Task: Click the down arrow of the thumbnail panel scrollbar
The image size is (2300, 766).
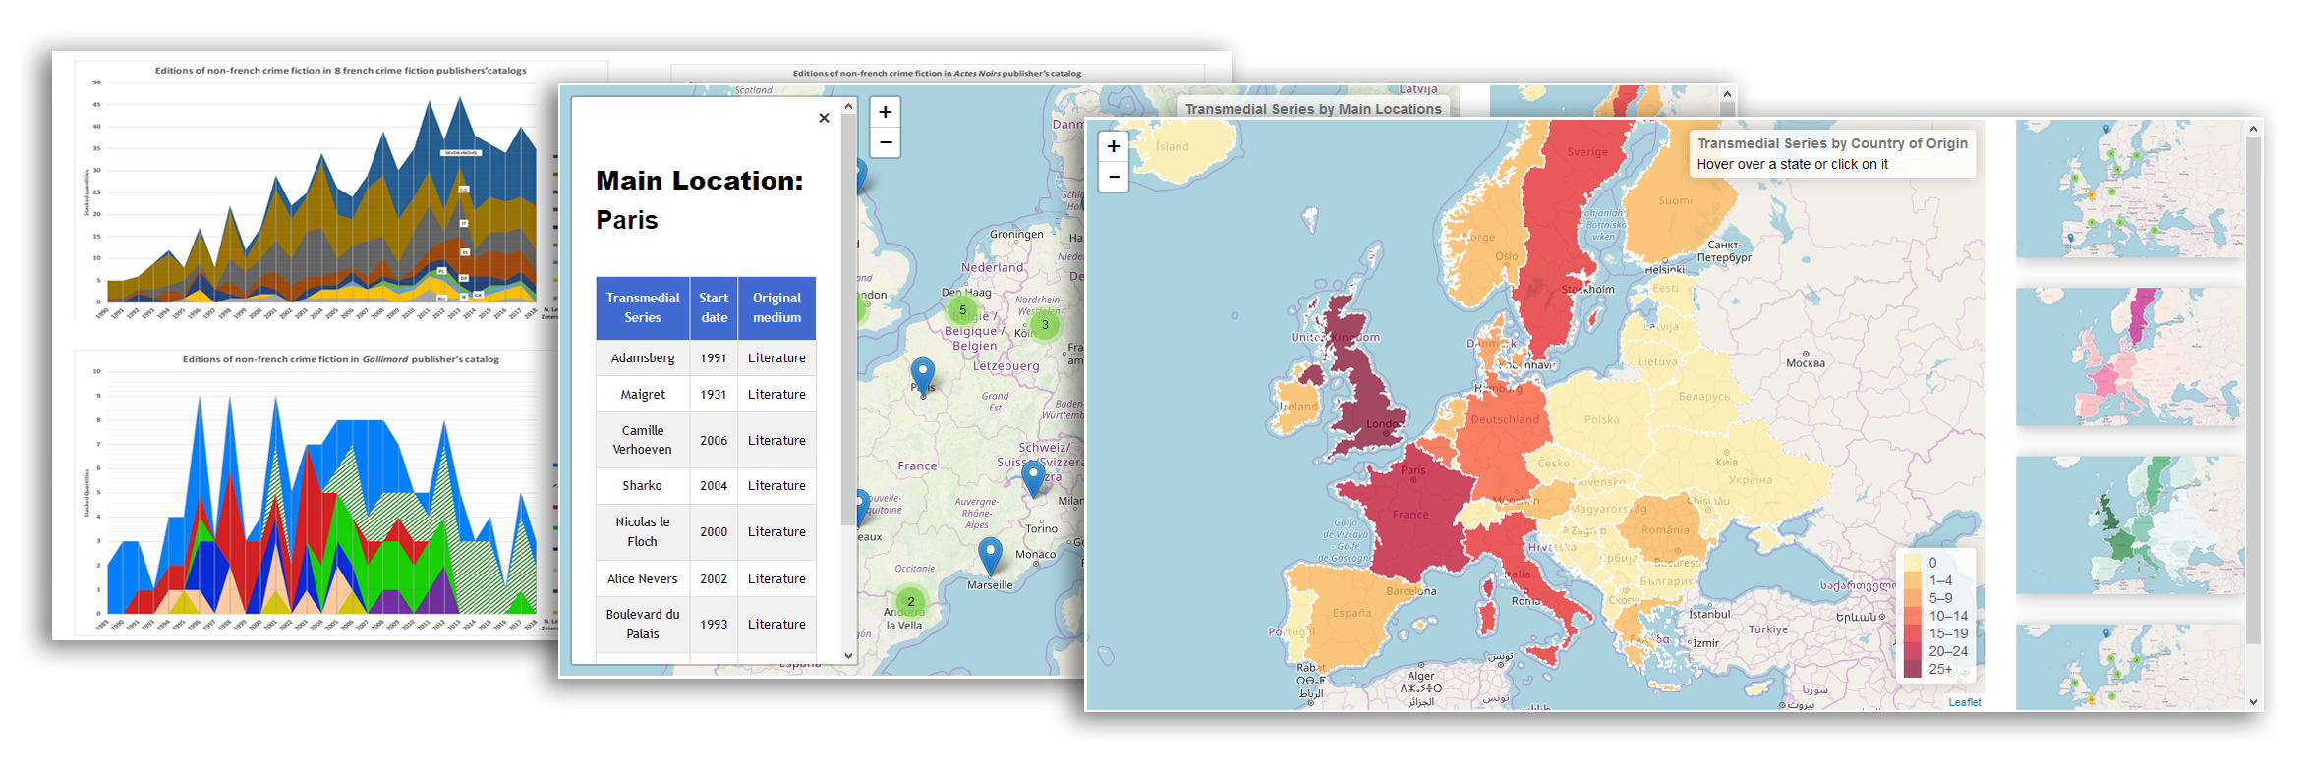Action: 2254,701
